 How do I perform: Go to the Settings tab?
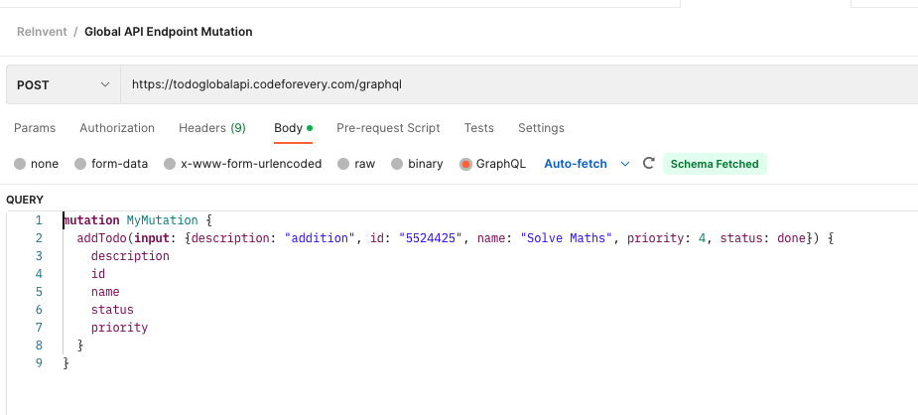coord(541,128)
